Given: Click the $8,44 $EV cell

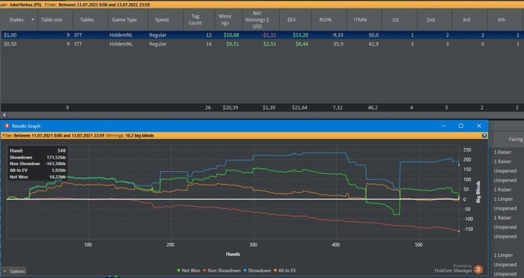Looking at the screenshot, I should [302, 44].
